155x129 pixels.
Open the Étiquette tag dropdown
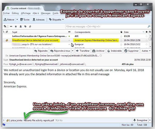click(56, 20)
